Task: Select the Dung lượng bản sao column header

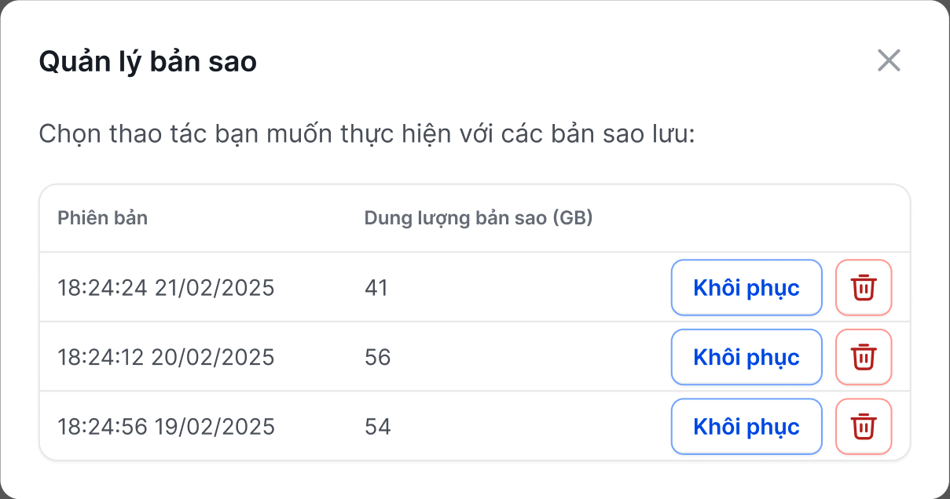Action: coord(478,217)
